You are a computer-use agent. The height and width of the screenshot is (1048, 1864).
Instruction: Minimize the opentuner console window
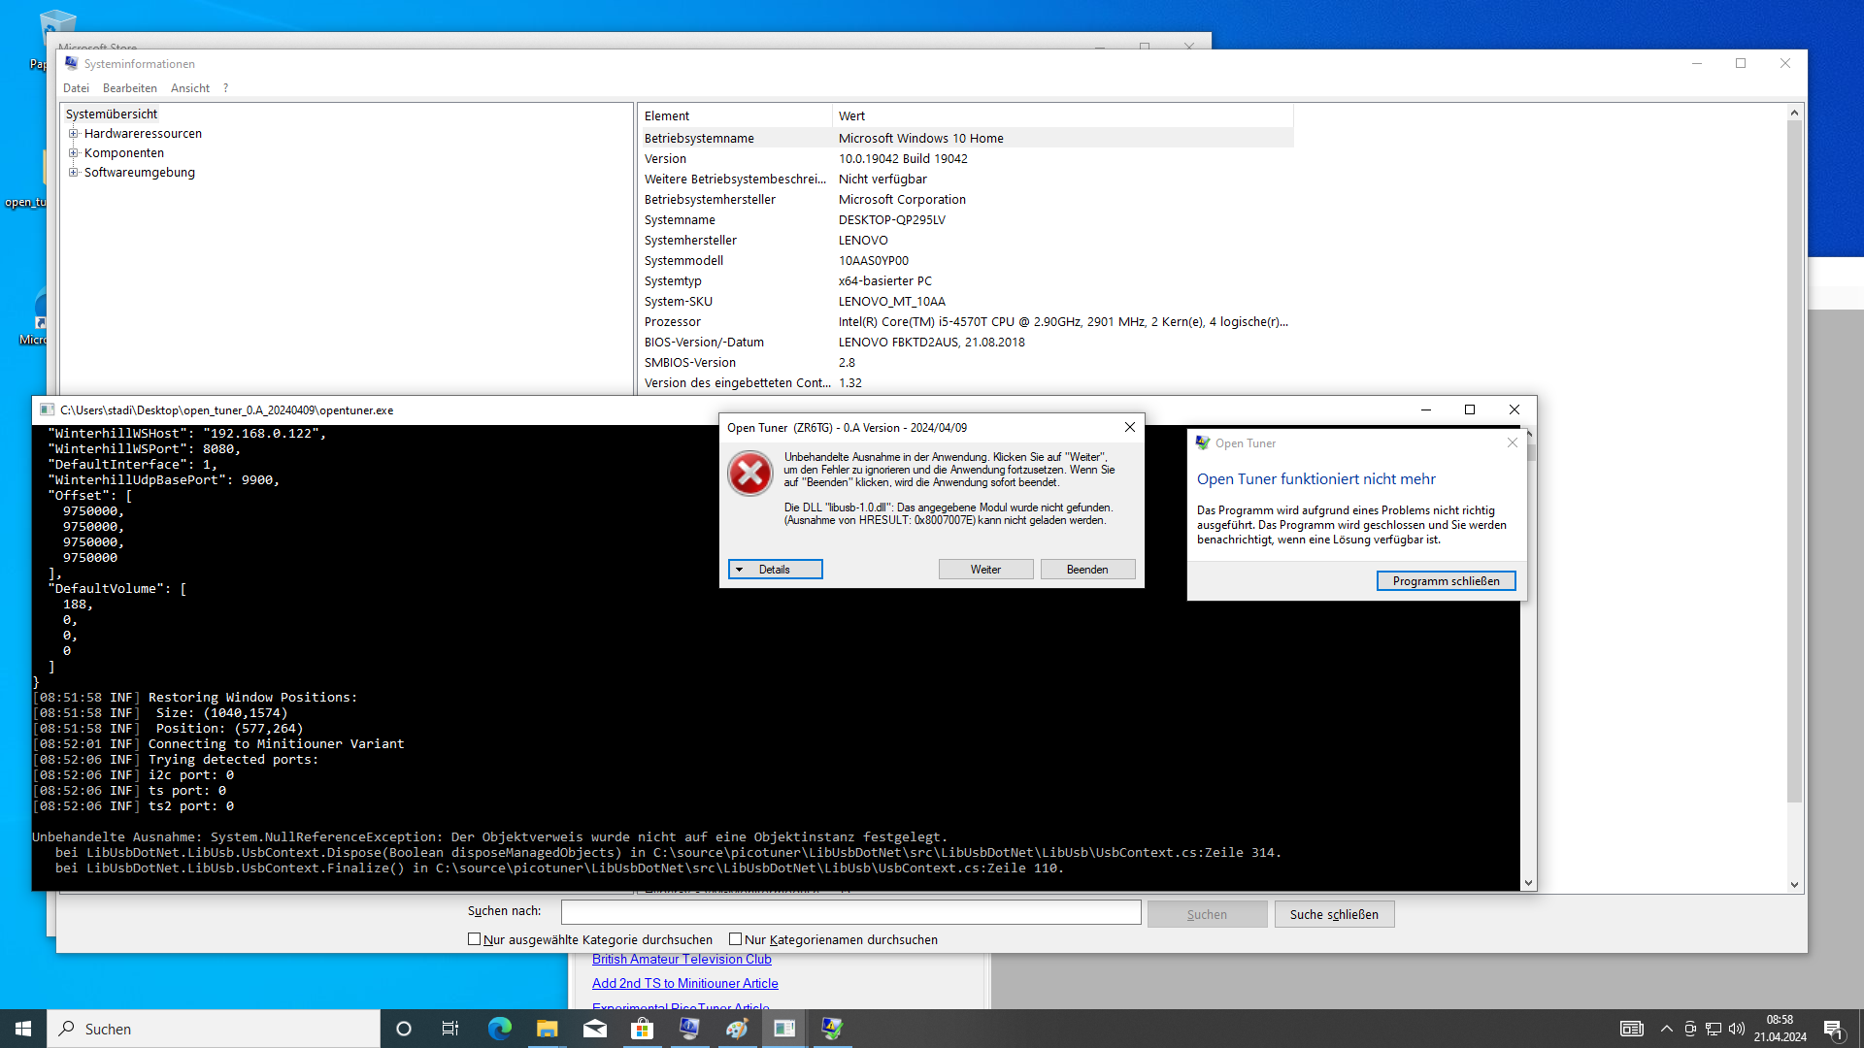(1426, 409)
